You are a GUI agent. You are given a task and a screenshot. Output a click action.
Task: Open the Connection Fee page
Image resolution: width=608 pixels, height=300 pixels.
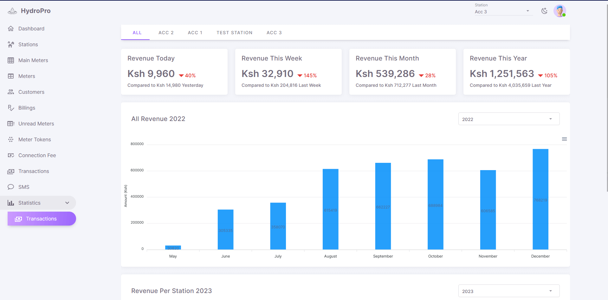[37, 155]
